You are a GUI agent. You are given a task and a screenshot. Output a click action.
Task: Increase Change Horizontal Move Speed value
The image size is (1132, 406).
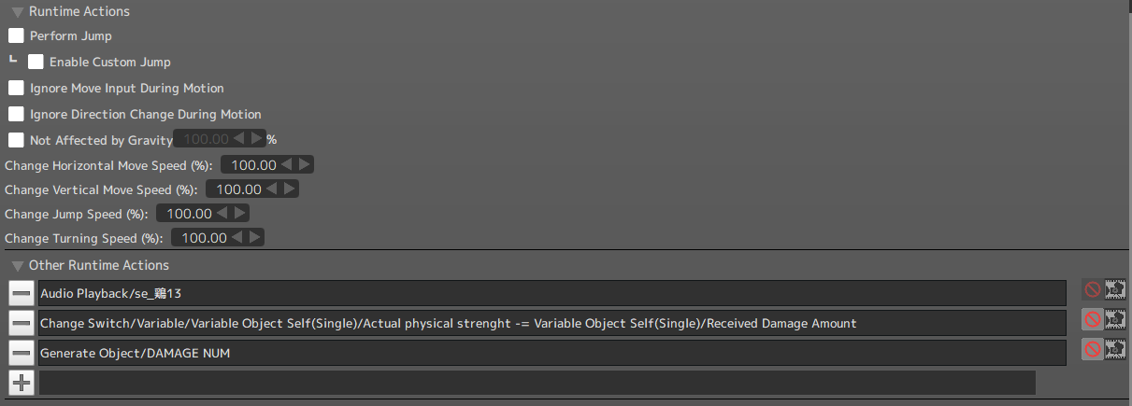[305, 164]
